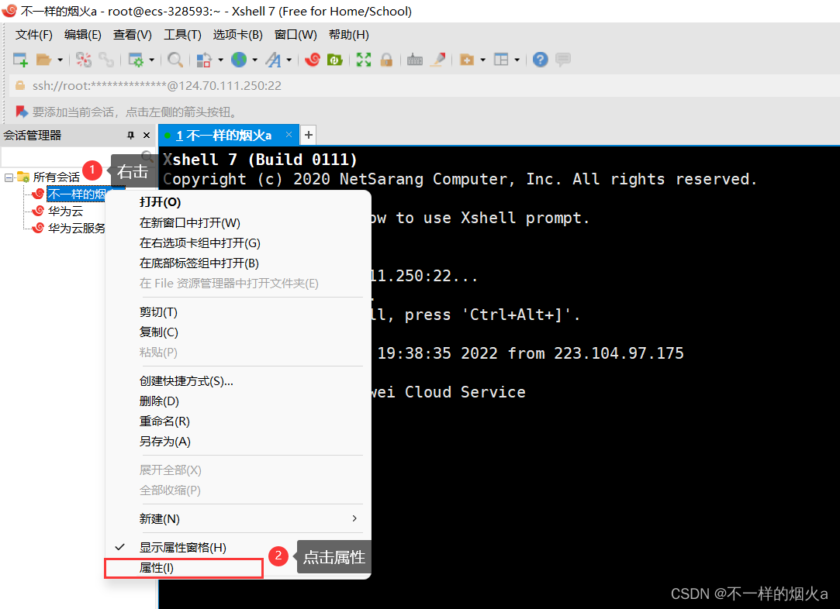
Task: Expand the color scheme dropdown arrow
Action: click(x=220, y=60)
